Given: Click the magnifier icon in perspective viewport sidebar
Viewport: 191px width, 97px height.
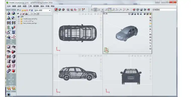Looking at the screenshot, I should pyautogui.click(x=150, y=43).
